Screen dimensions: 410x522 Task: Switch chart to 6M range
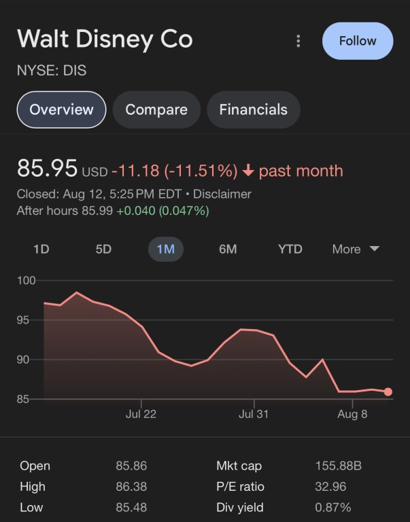pos(228,249)
